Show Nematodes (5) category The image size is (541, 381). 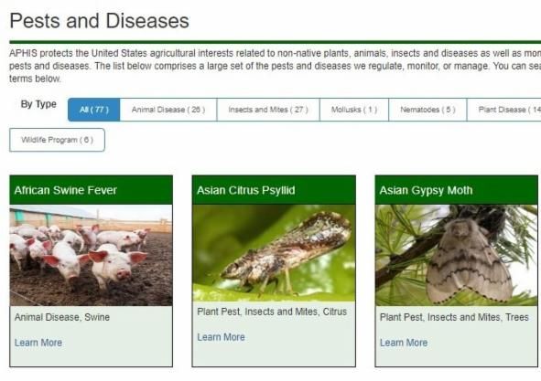pyautogui.click(x=427, y=110)
